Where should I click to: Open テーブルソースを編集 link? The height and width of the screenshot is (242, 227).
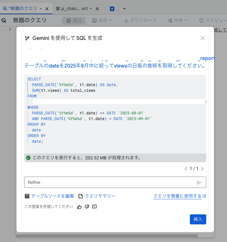pyautogui.click(x=53, y=196)
